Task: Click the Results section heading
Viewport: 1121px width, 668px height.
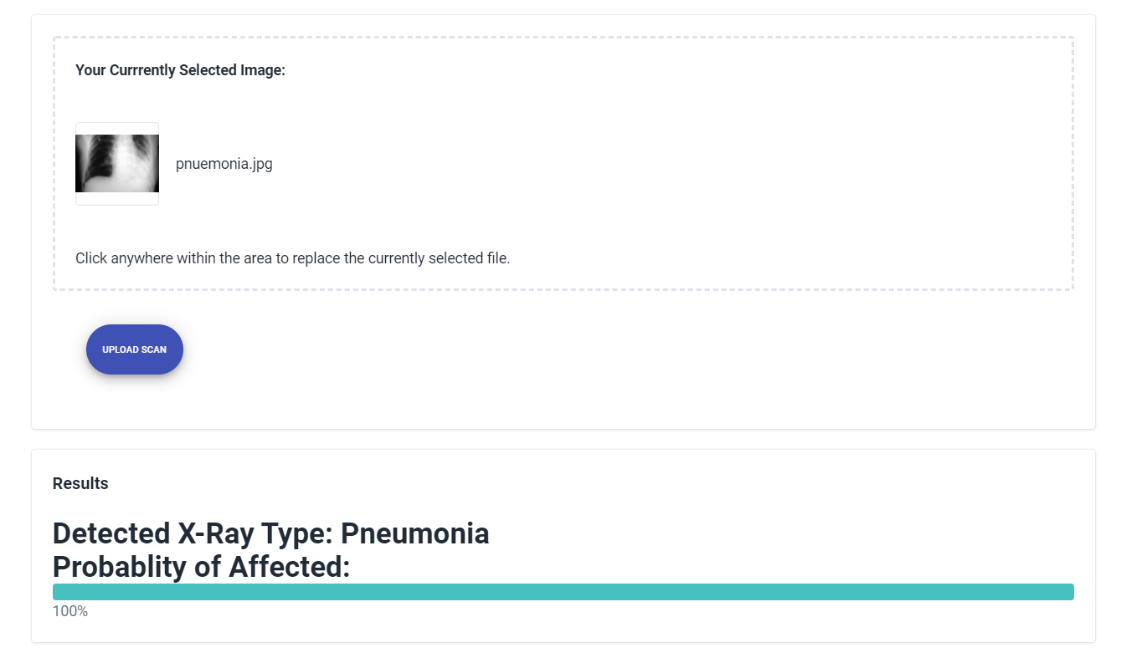Action: (x=80, y=483)
